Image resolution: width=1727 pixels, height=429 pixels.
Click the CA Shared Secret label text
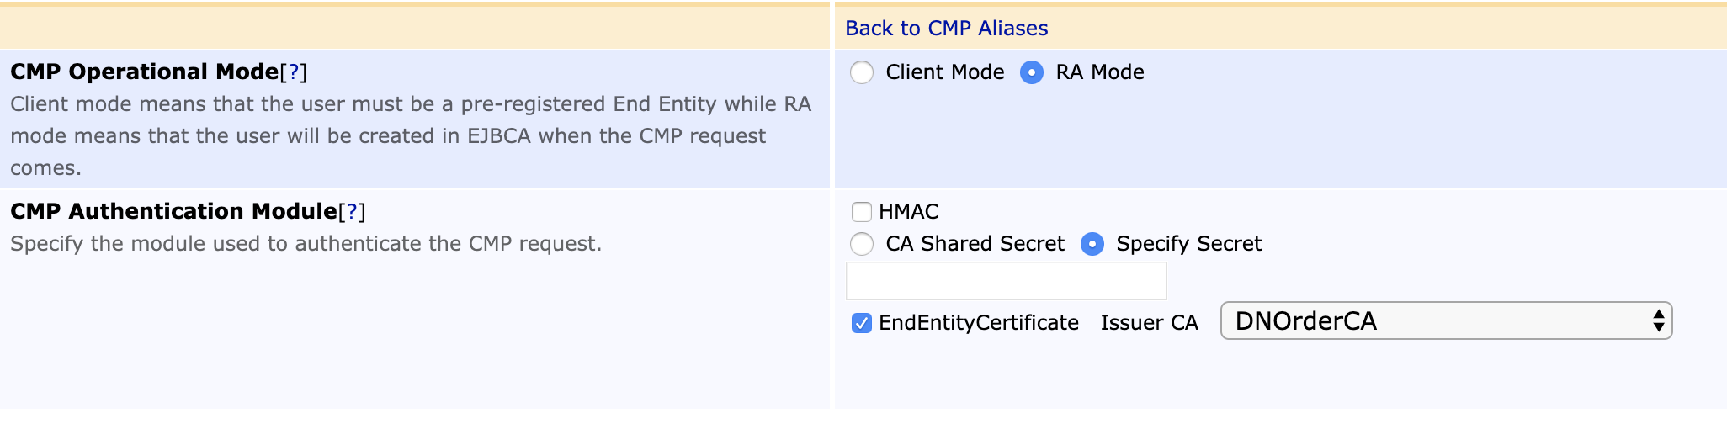[975, 244]
